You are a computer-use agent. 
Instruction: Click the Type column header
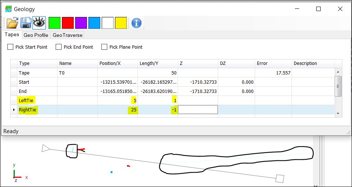37,63
